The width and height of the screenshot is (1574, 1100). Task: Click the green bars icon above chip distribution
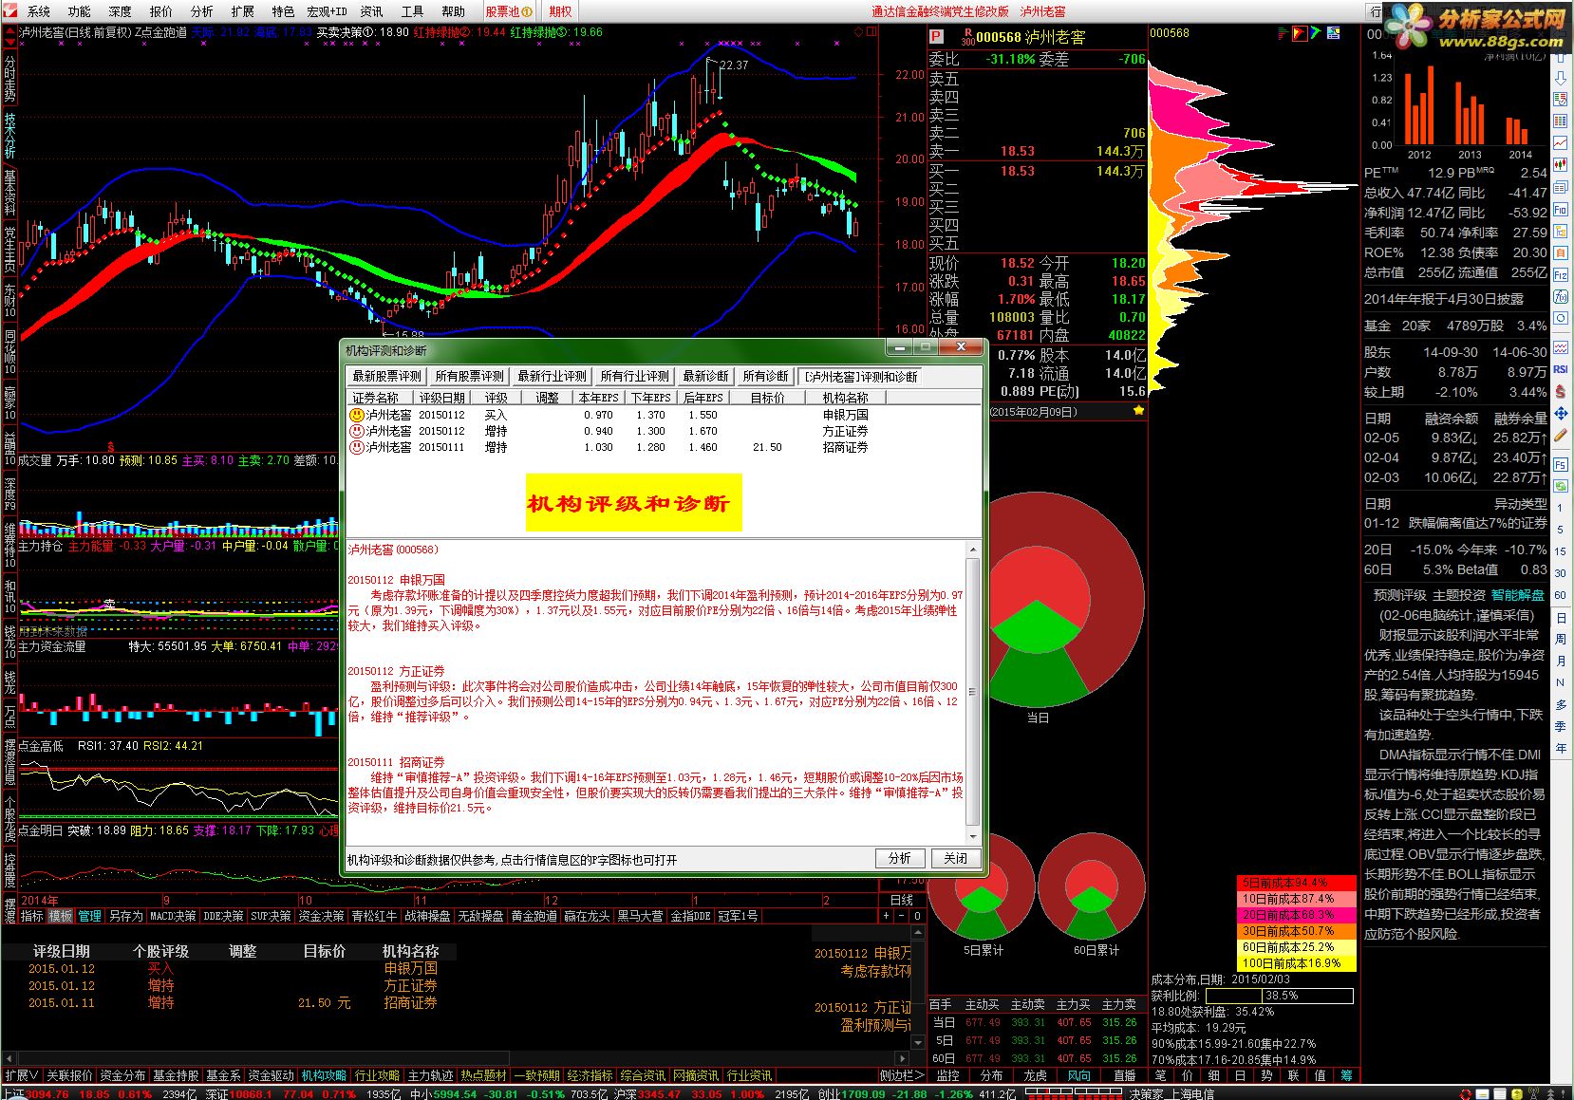click(1284, 33)
